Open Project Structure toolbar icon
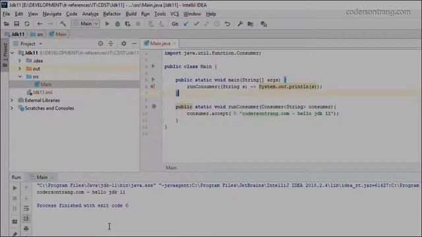 click(251, 24)
